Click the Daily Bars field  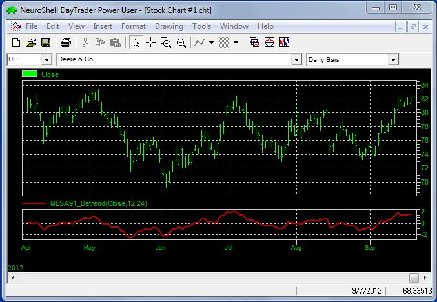pos(347,59)
